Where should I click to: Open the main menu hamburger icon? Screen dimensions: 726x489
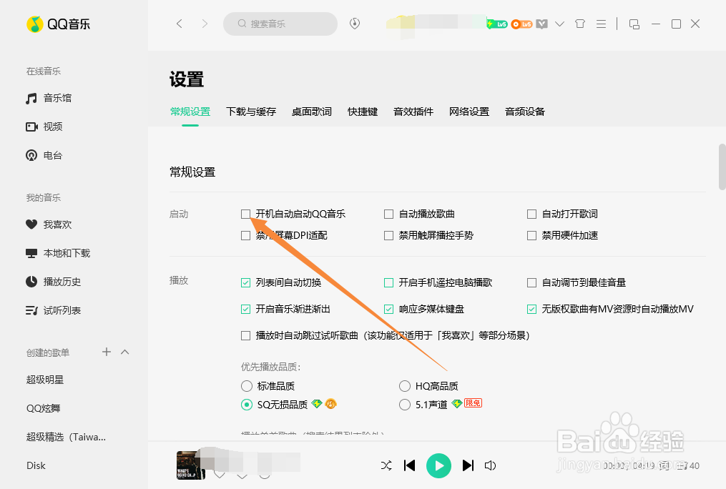(601, 24)
